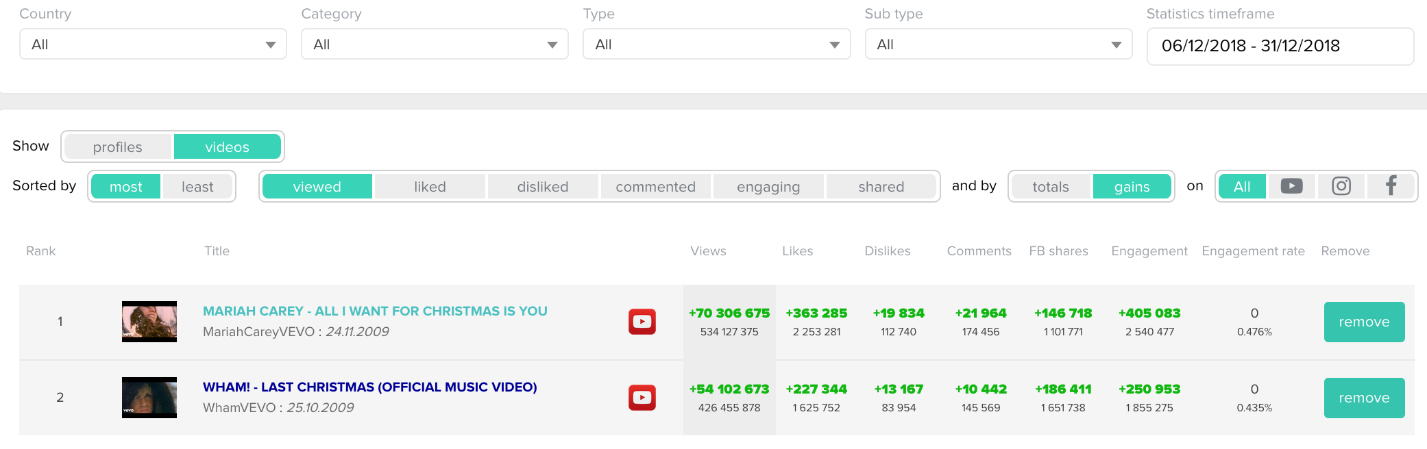The width and height of the screenshot is (1427, 449).
Task: Select total views 426 455 878
Action: pyautogui.click(x=729, y=408)
